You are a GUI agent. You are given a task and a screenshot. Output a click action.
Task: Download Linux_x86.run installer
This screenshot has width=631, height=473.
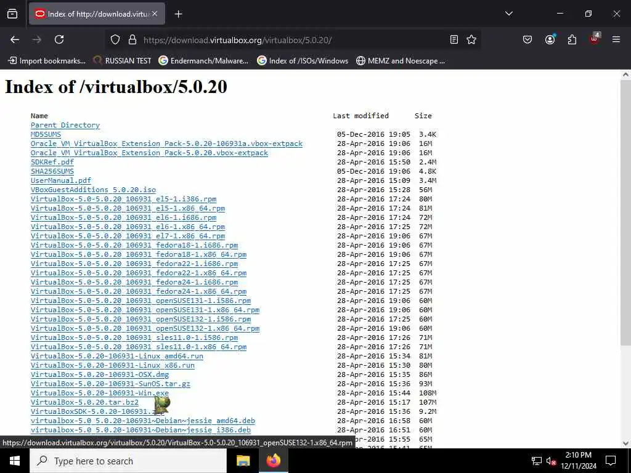(113, 366)
